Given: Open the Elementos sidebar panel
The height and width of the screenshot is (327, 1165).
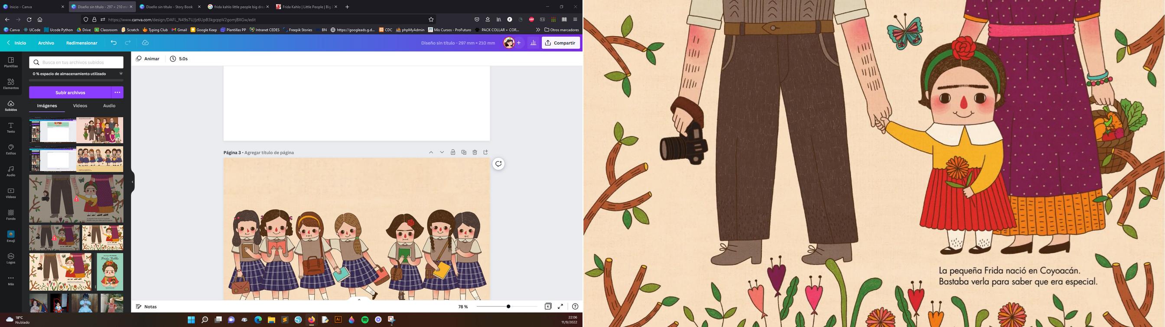Looking at the screenshot, I should [11, 84].
